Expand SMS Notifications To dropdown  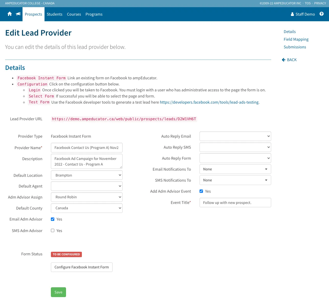tap(235, 180)
